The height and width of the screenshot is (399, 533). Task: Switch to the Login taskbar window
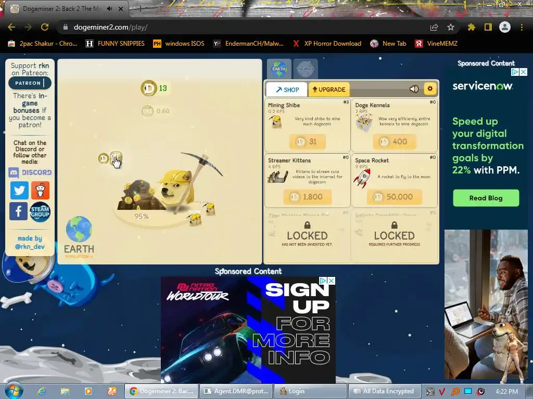coord(310,391)
